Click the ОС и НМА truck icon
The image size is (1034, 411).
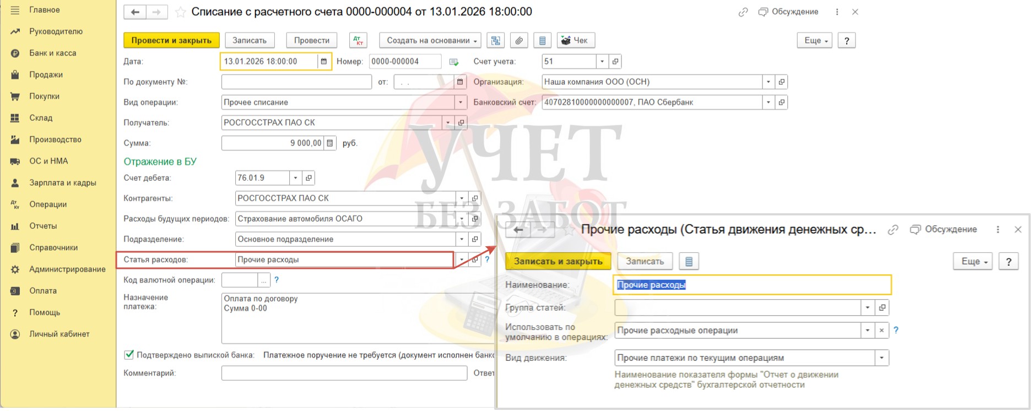pyautogui.click(x=15, y=161)
